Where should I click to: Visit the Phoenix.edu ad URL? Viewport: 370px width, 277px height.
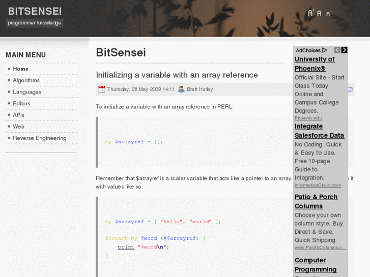coord(308,118)
